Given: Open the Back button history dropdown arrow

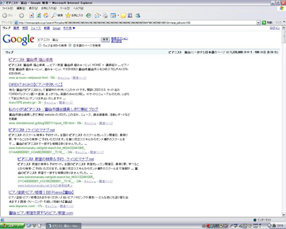Looking at the screenshot, I should (x=16, y=16).
